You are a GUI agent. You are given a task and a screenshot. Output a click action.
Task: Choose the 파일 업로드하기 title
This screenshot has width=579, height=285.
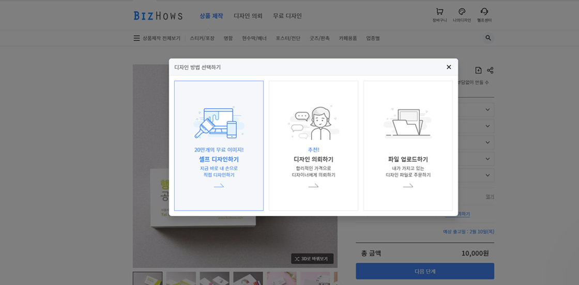pos(408,159)
